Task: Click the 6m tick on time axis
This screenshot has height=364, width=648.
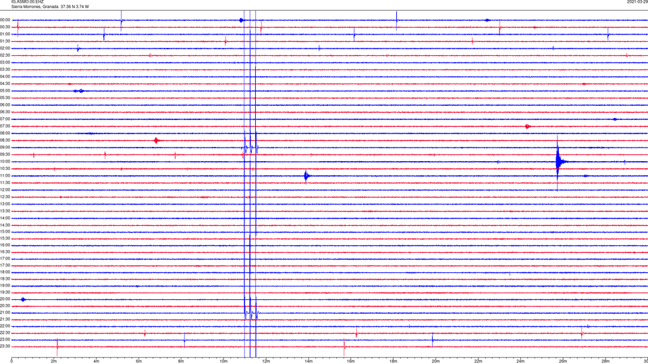Action: (x=138, y=361)
